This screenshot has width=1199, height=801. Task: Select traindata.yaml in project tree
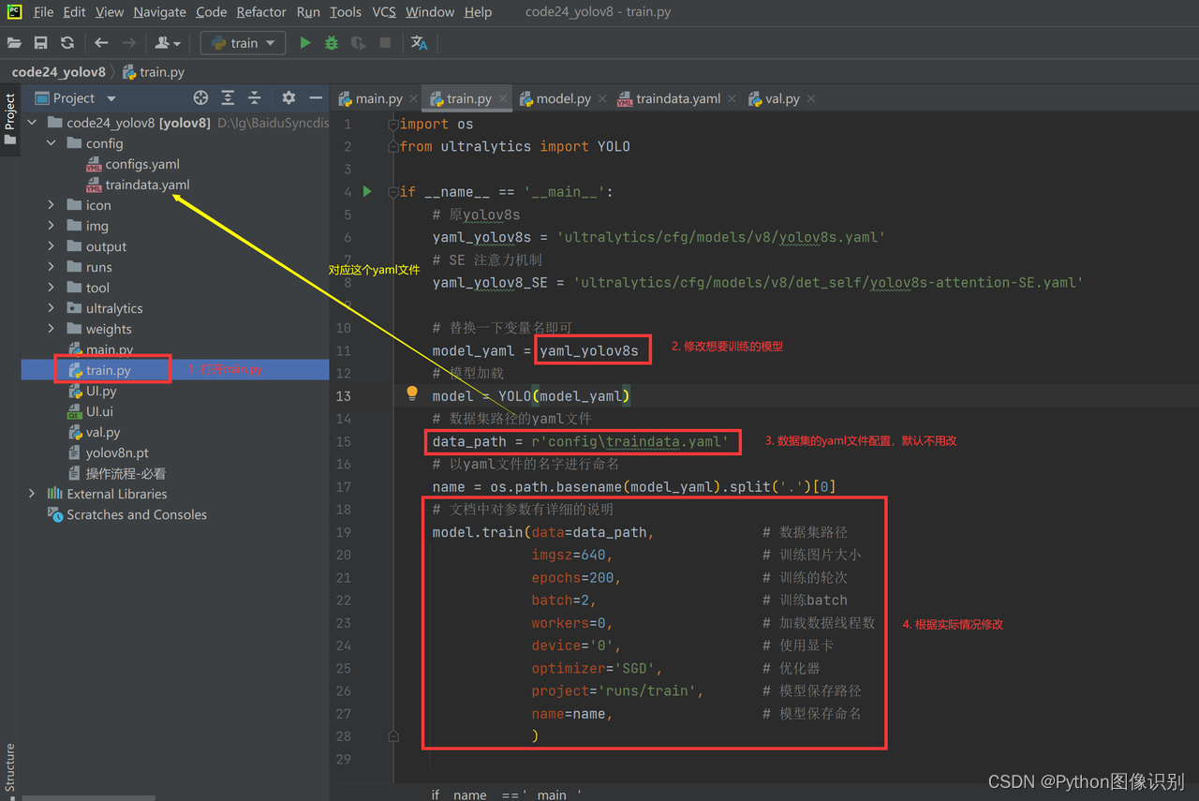tap(147, 185)
